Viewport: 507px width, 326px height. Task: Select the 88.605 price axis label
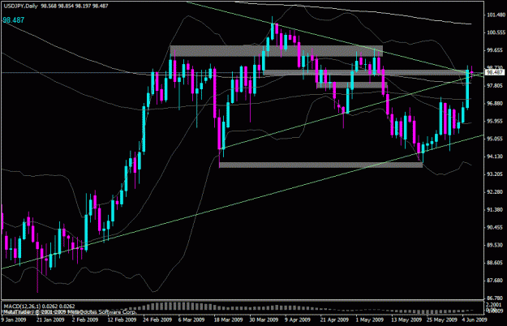click(496, 263)
